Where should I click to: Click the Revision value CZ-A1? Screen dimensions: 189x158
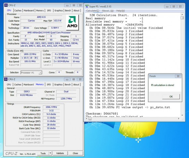pyautogui.click(x=76, y=40)
